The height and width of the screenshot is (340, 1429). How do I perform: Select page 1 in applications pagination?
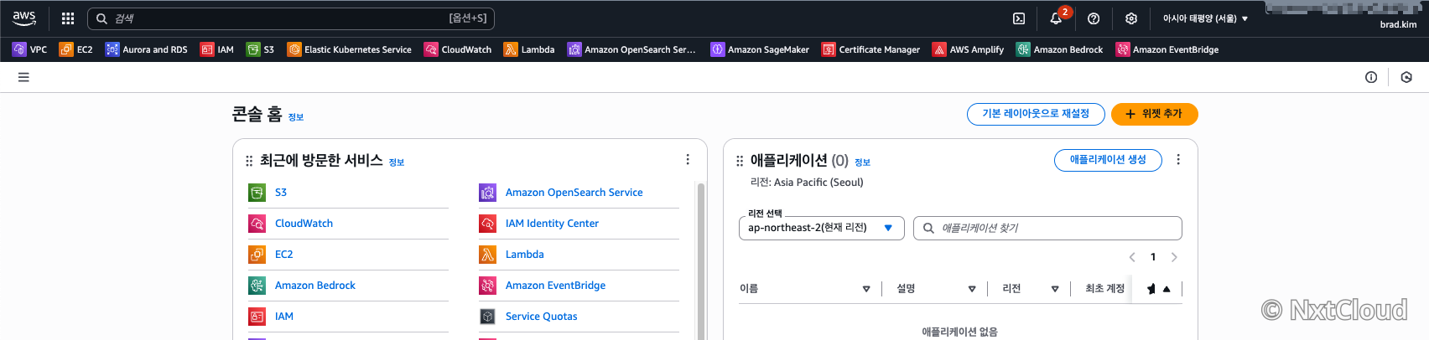[x=1153, y=257]
